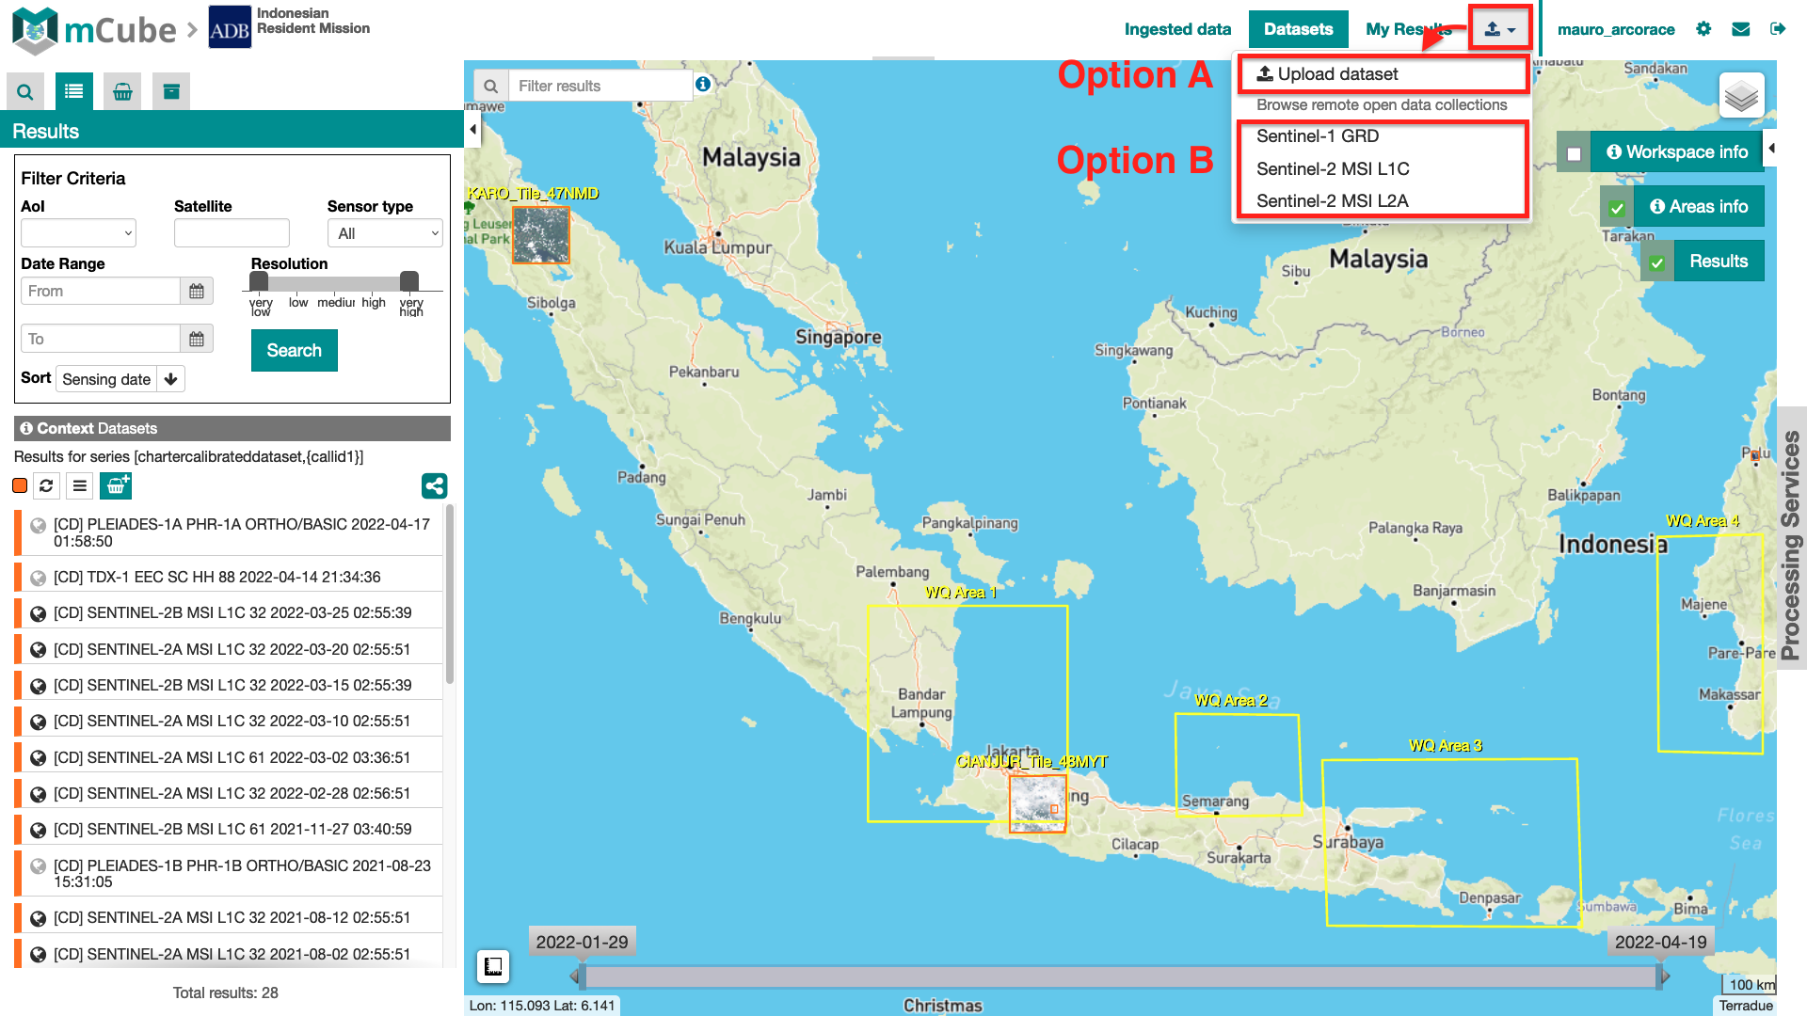Click the left resolution slider handle
The height and width of the screenshot is (1016, 1807).
259,280
